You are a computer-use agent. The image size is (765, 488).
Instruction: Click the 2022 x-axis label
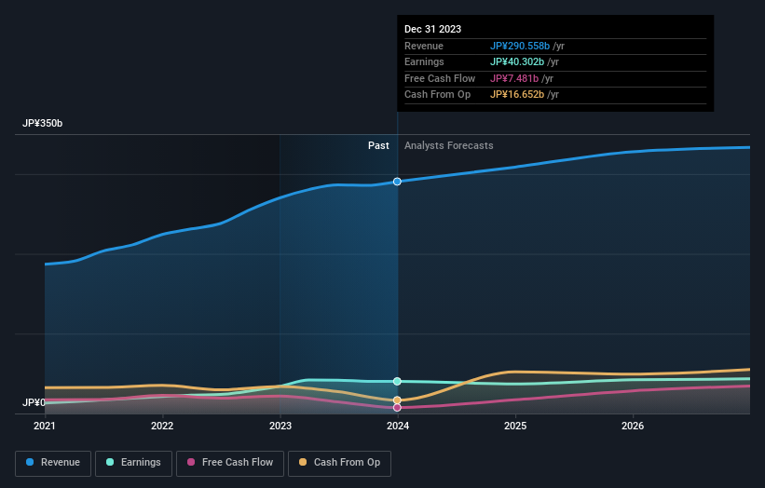coord(162,426)
